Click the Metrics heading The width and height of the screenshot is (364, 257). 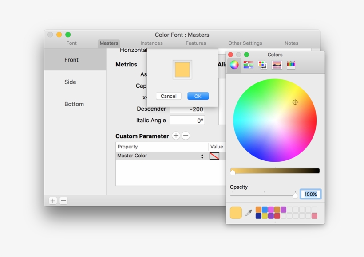coord(126,64)
